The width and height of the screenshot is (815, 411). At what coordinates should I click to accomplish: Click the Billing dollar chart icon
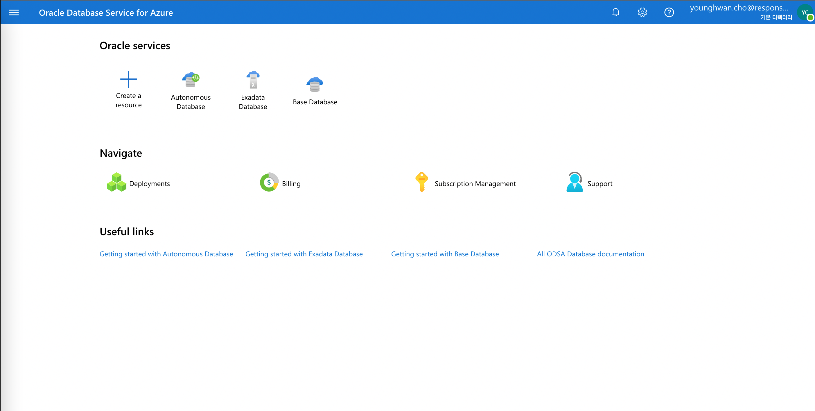[x=269, y=182]
